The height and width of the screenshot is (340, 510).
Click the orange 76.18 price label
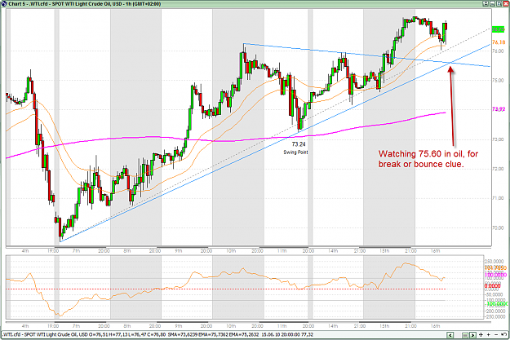pos(499,42)
